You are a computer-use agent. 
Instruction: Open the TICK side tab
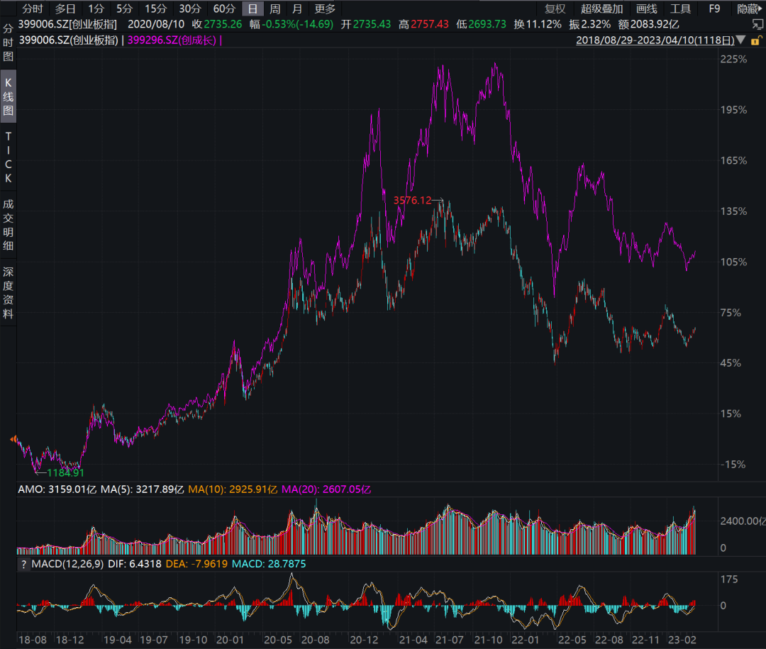[8, 157]
